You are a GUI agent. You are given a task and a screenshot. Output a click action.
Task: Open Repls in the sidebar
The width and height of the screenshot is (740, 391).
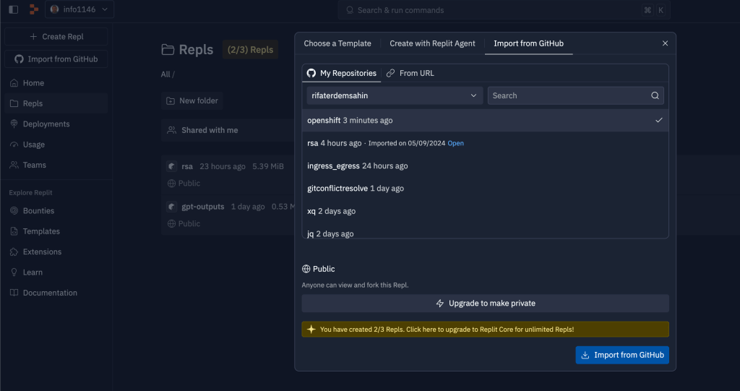coord(56,103)
